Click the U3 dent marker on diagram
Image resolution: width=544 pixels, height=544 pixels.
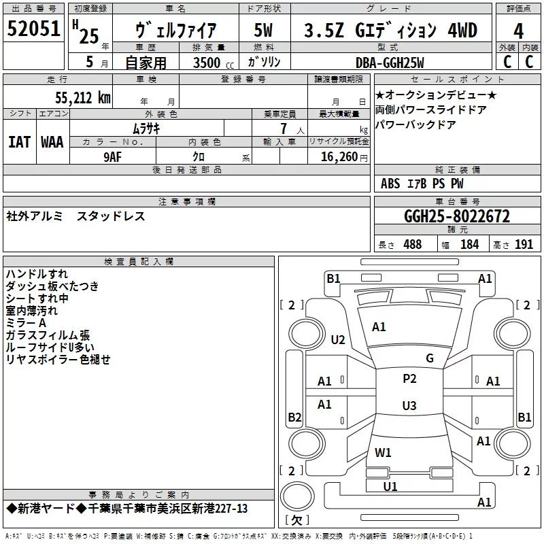point(409,406)
